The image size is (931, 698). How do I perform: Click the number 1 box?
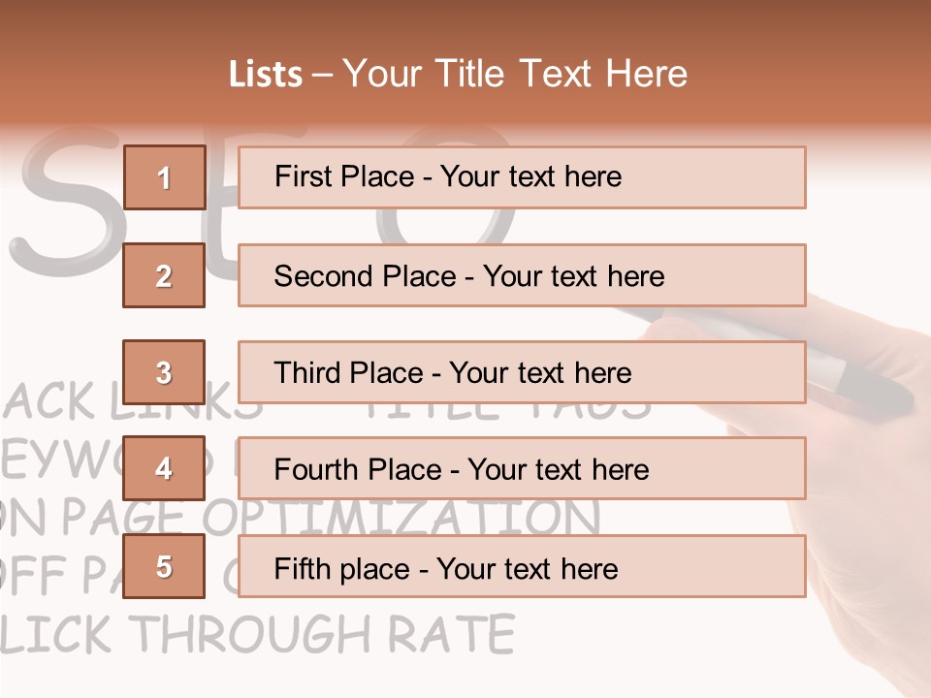tap(164, 177)
